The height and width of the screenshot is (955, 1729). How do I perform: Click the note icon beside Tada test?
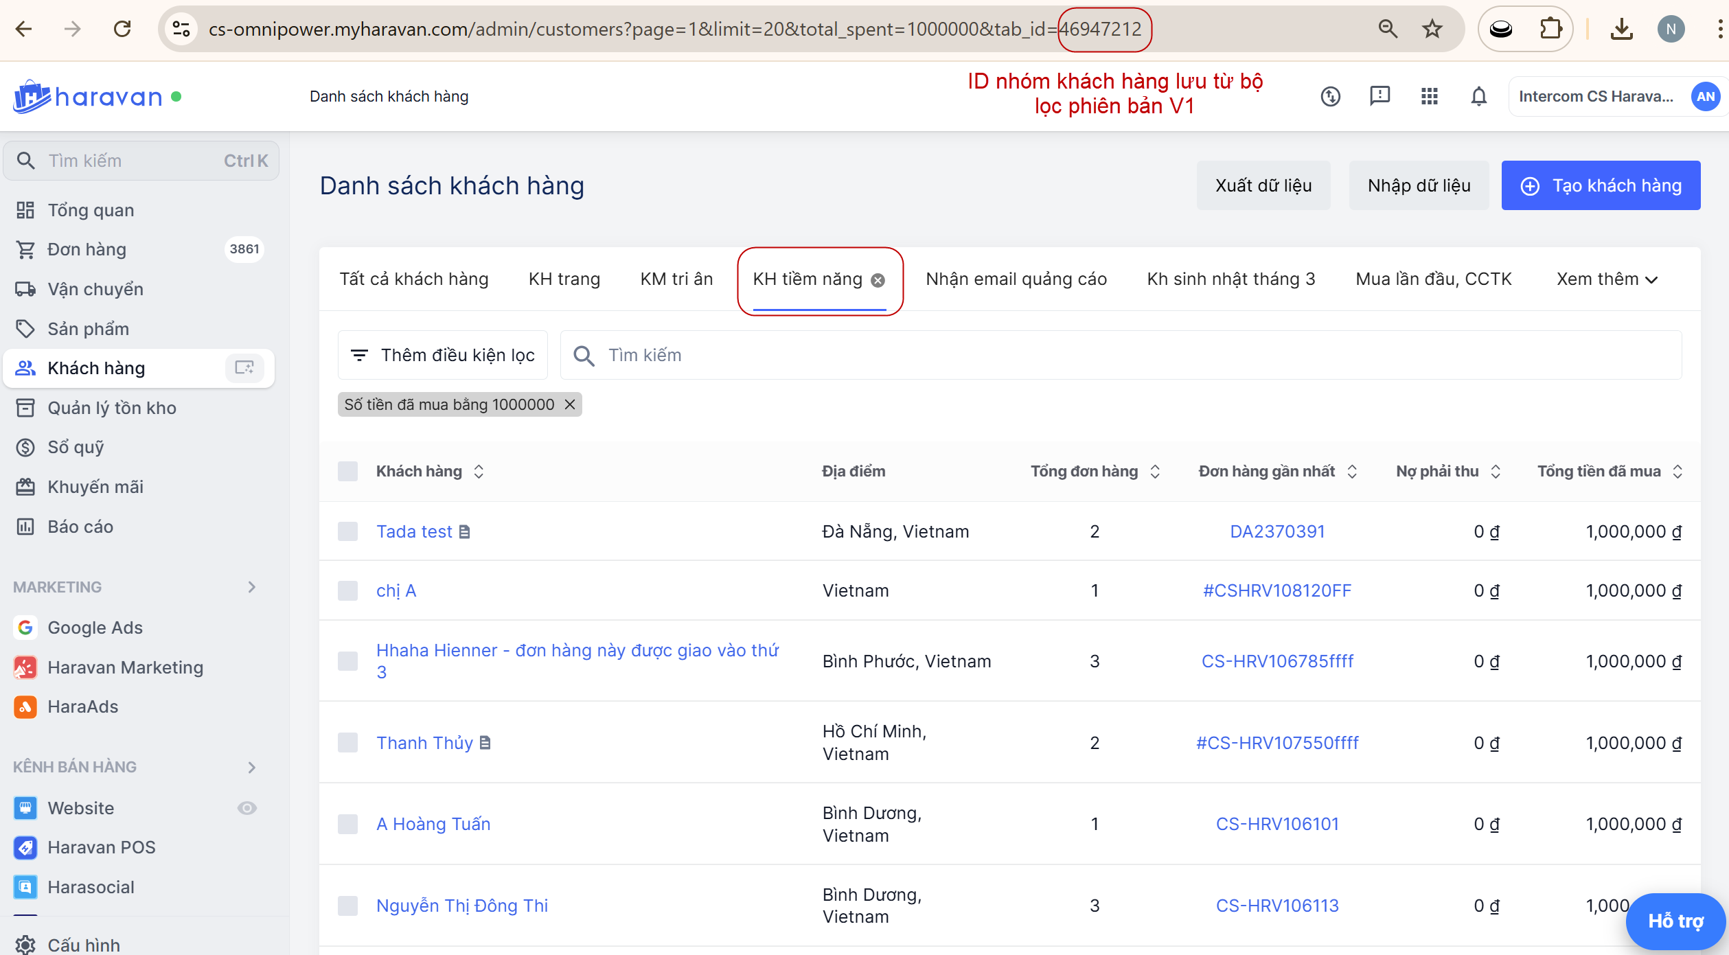tap(465, 532)
